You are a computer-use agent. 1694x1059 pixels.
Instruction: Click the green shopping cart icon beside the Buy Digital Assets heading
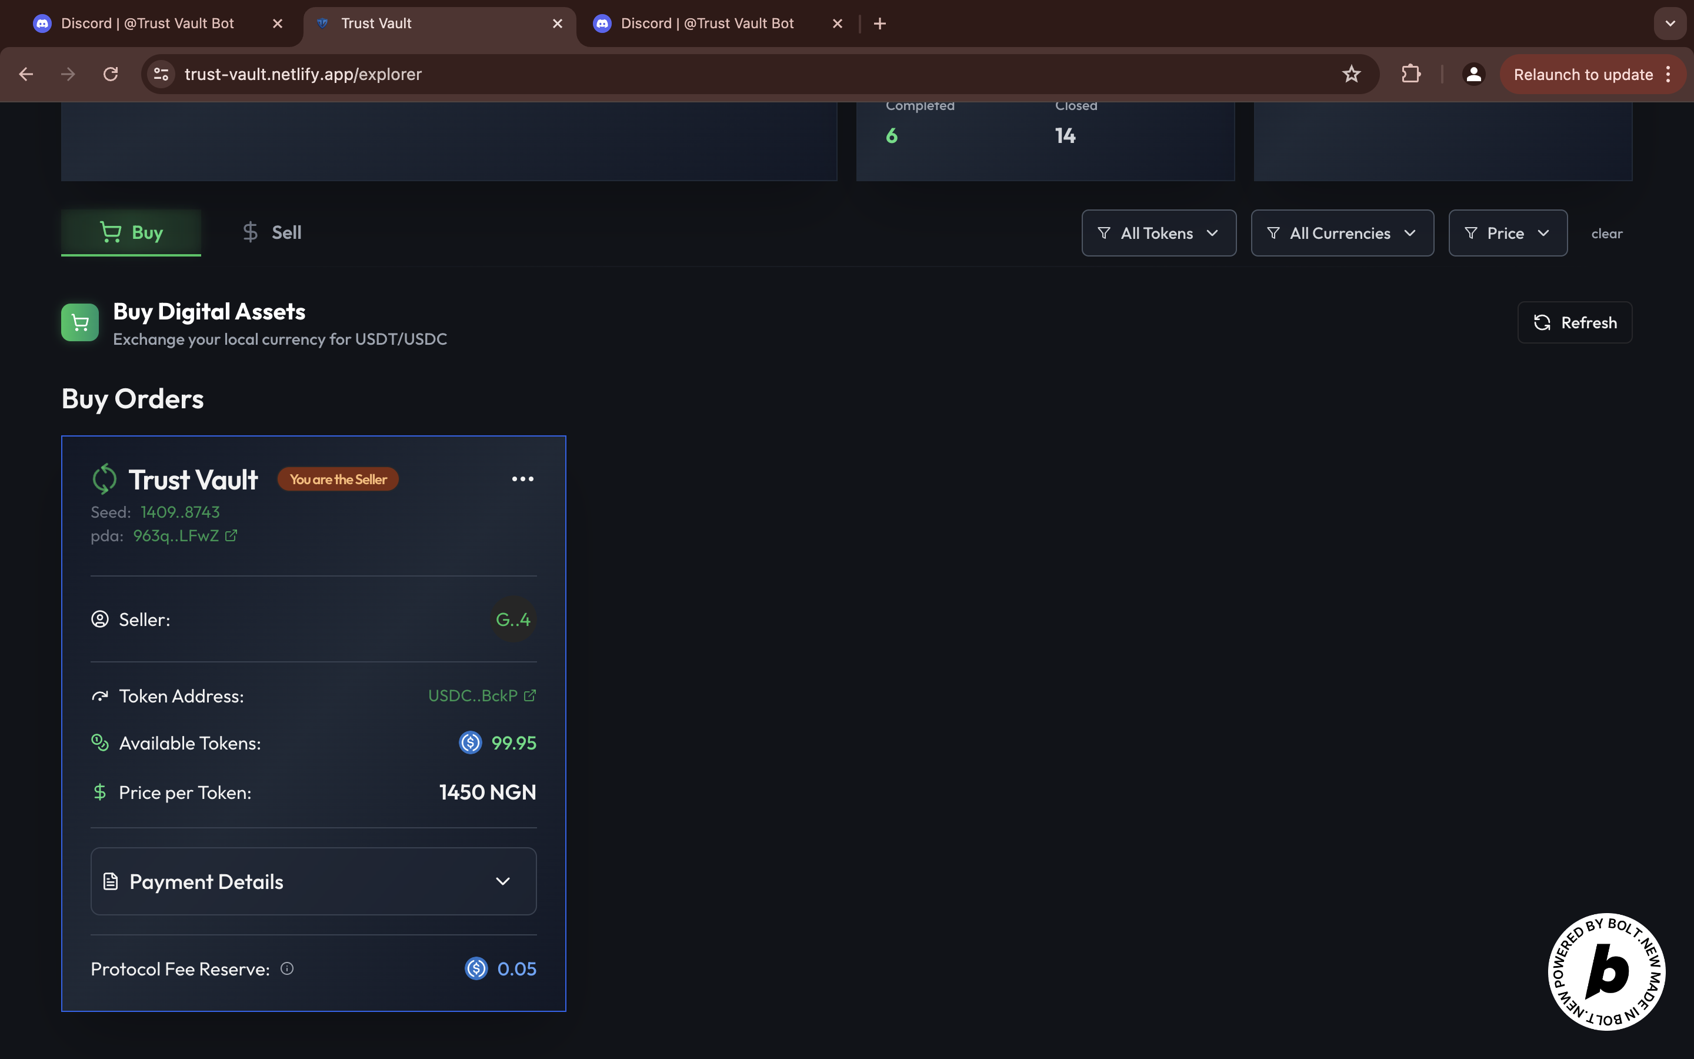coord(80,323)
